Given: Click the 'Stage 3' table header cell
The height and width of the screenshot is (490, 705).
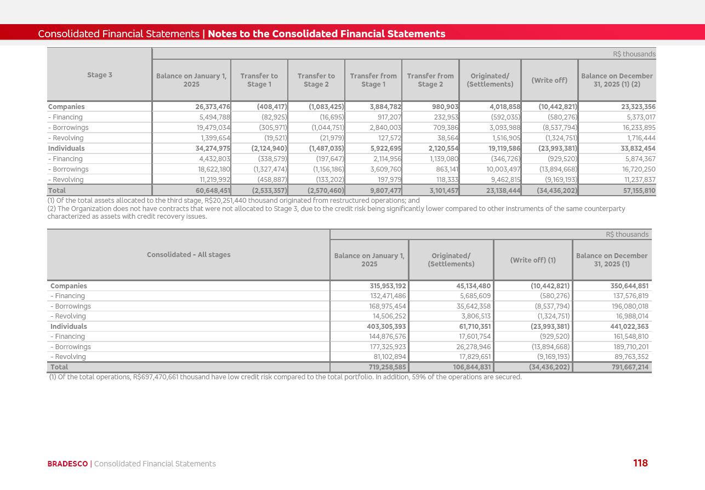Looking at the screenshot, I should [99, 75].
